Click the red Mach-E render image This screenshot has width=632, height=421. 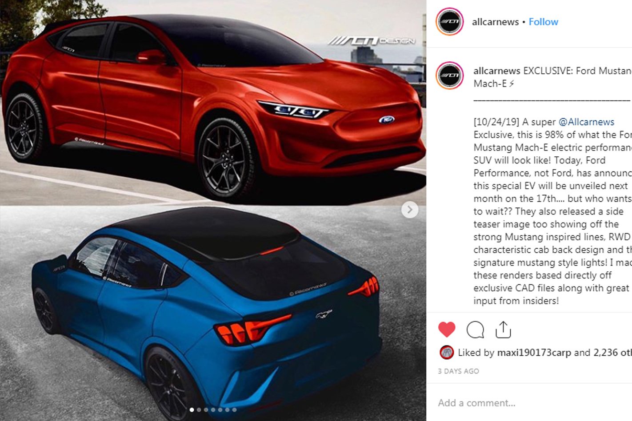213,103
